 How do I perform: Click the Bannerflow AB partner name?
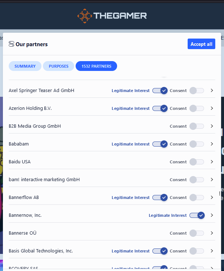point(24,198)
